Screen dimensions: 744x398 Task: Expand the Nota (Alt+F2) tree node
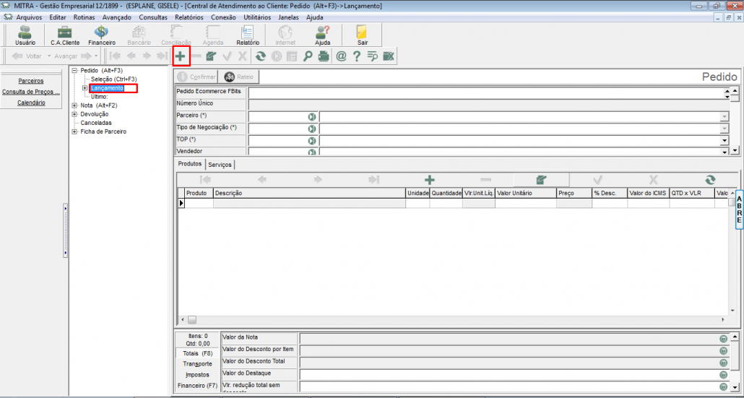74,105
